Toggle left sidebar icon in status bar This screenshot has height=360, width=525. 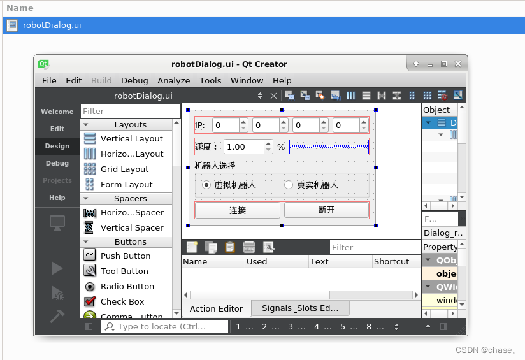coord(89,326)
